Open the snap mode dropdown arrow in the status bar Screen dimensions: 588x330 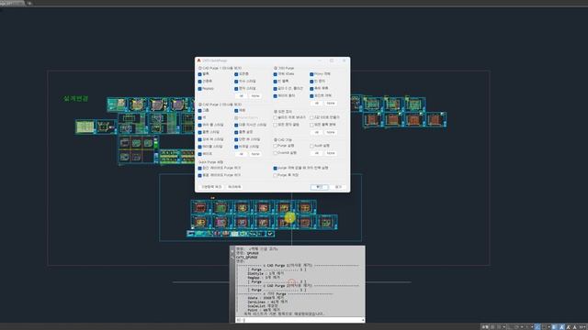point(503,327)
